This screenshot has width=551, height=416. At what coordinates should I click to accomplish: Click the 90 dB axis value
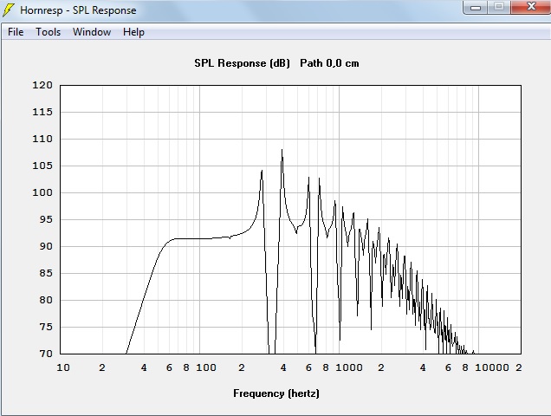tap(46, 246)
